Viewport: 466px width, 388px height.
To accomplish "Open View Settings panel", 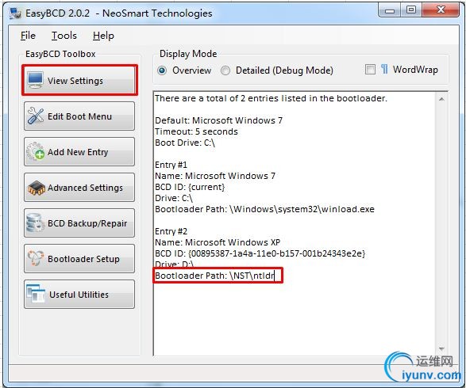I will tap(79, 80).
